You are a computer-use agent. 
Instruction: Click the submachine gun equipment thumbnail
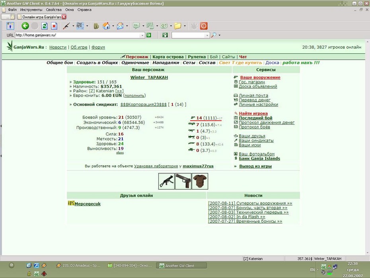pos(166,181)
